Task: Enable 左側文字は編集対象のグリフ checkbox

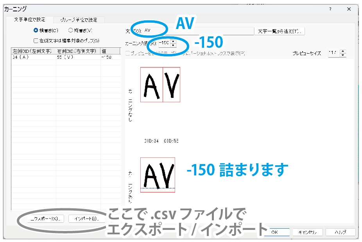Action: coord(36,40)
